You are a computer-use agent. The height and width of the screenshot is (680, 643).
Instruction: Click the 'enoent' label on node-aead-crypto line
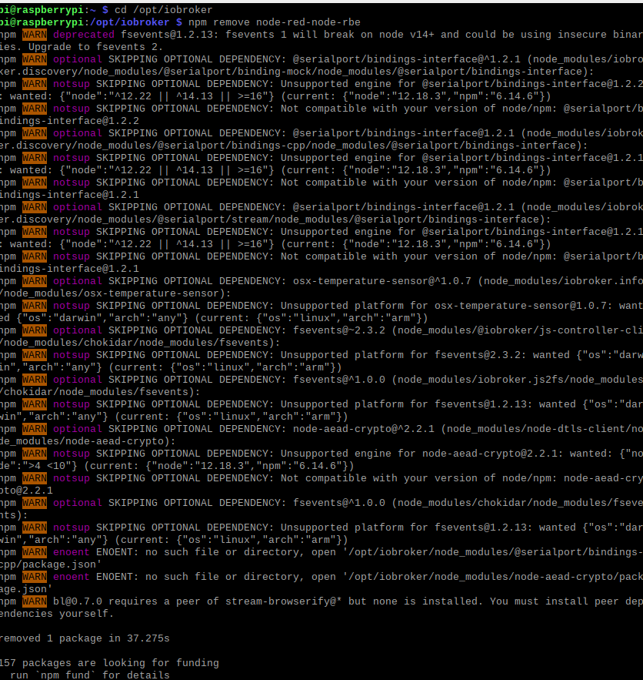coord(71,577)
